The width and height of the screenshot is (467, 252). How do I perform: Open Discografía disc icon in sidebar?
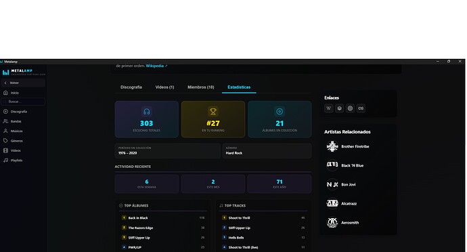5,112
